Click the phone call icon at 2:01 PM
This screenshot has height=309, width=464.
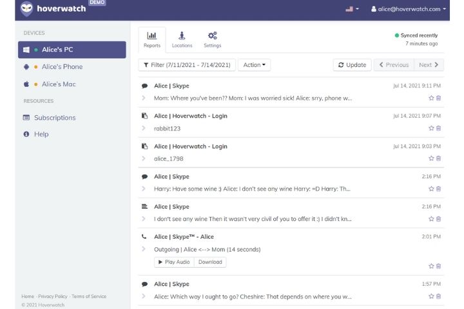[144, 236]
